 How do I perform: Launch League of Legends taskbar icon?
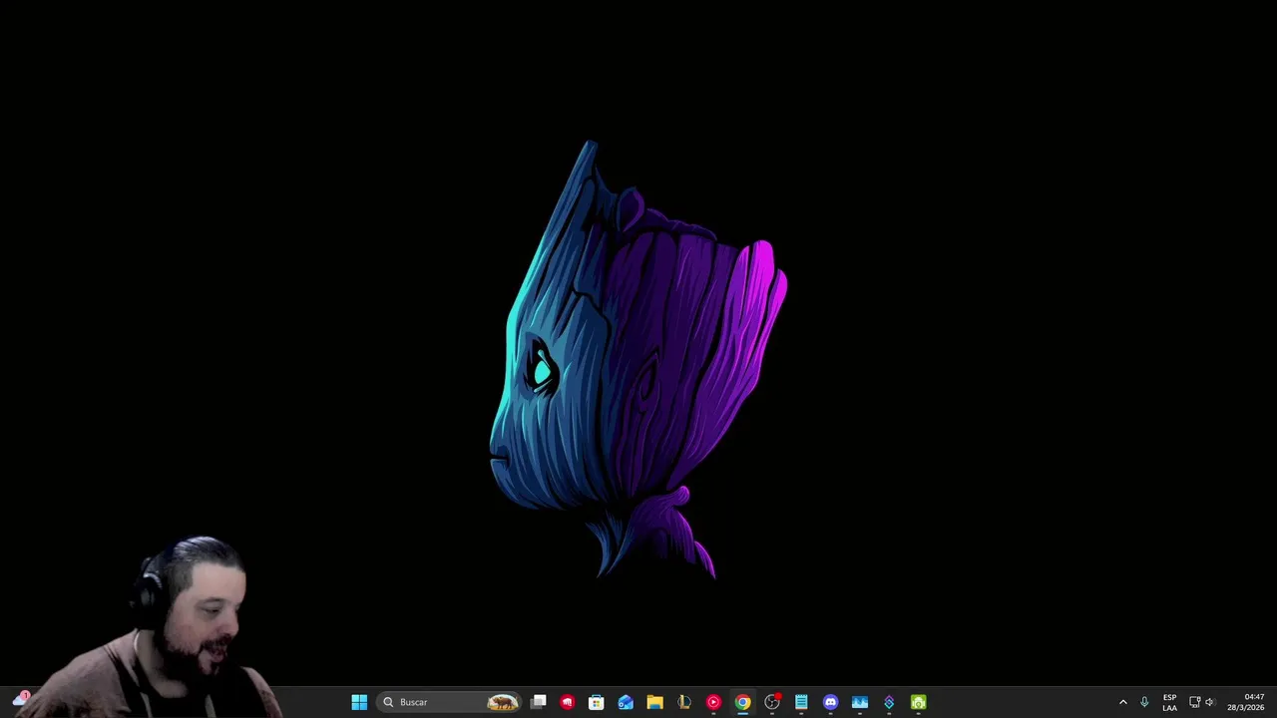(684, 702)
